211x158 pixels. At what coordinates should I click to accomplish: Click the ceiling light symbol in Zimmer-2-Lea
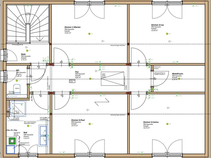(x=166, y=34)
